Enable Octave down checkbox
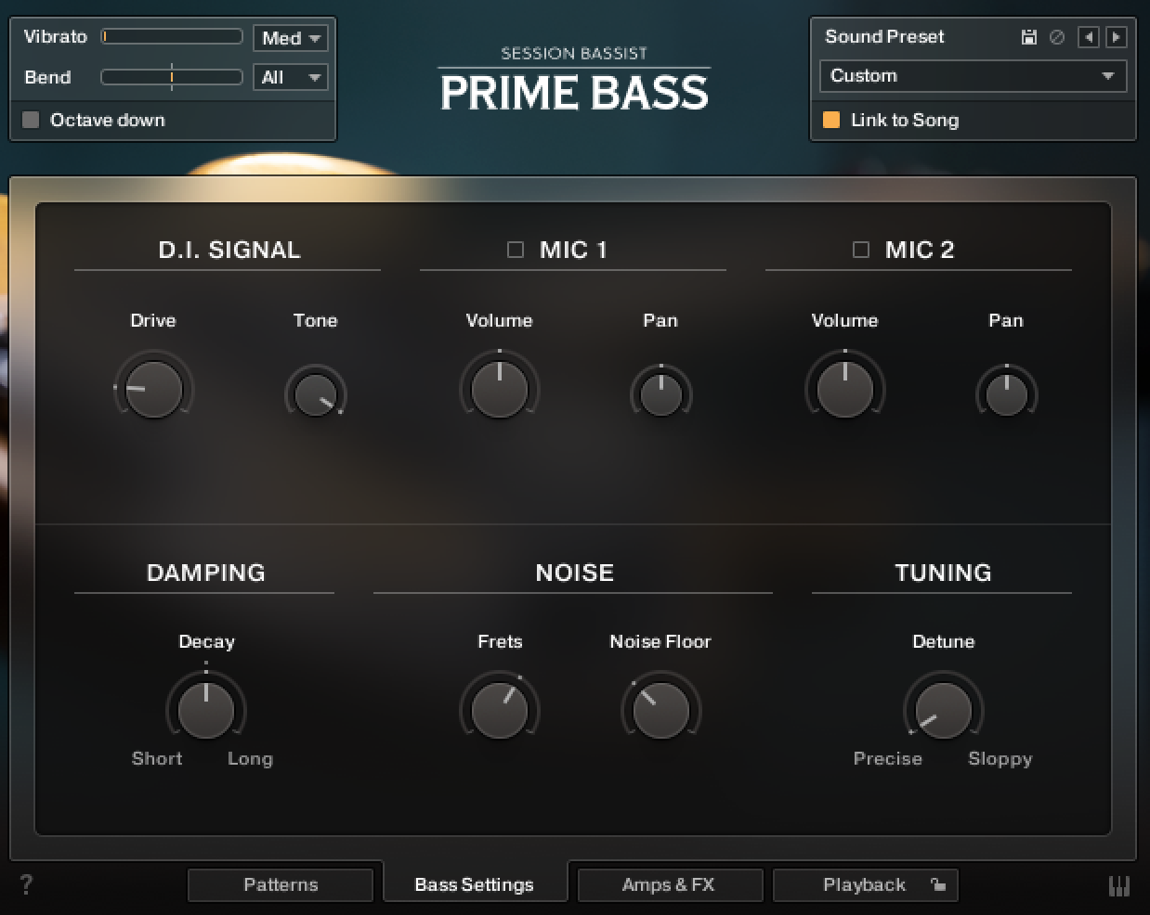Viewport: 1150px width, 915px height. tap(31, 120)
